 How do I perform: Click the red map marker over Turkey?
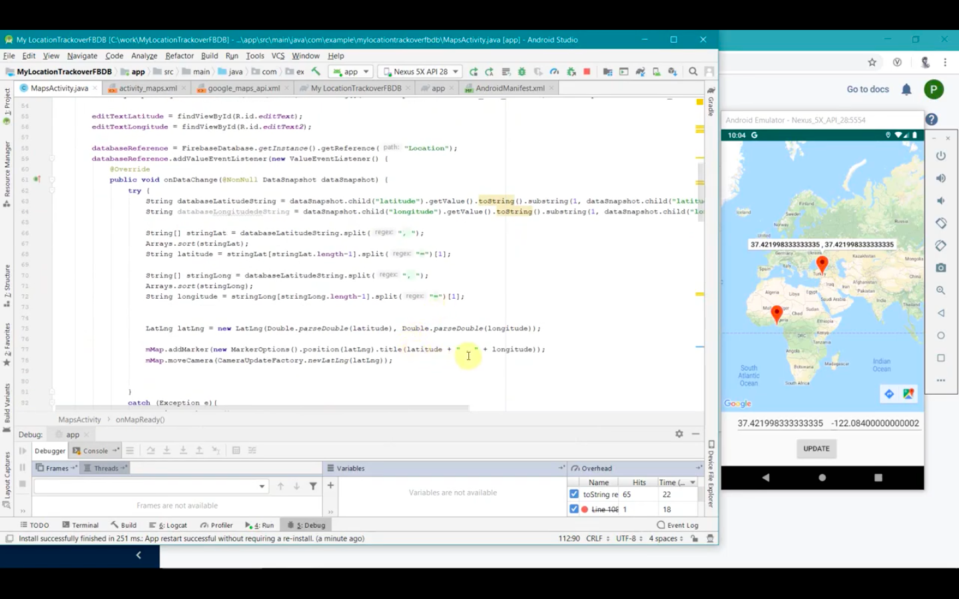(822, 265)
